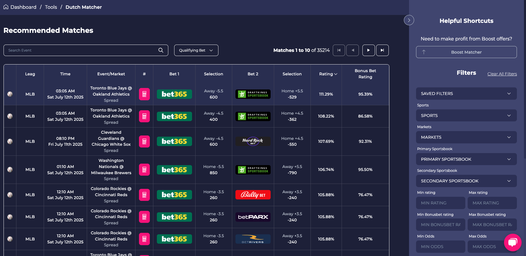The width and height of the screenshot is (526, 256).
Task: Click Event/Market column header
Action: pyautogui.click(x=111, y=74)
